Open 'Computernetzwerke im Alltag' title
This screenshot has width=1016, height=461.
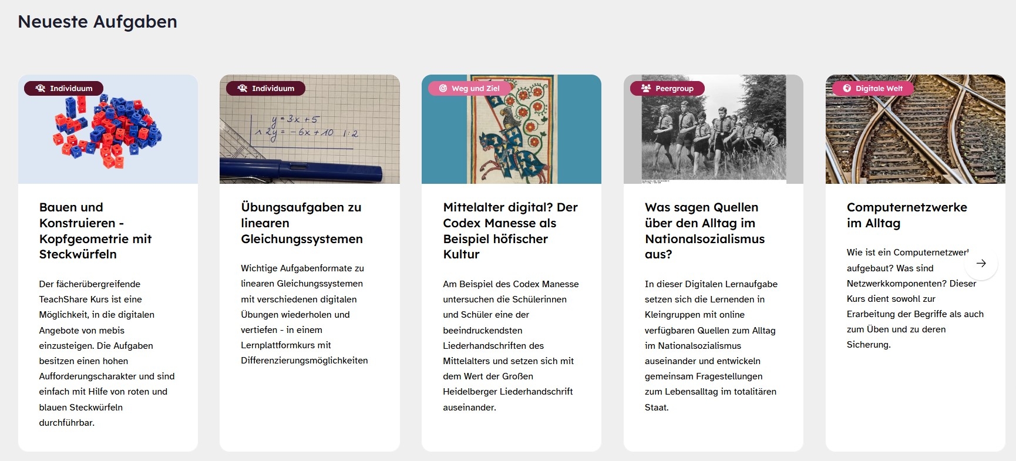[907, 215]
